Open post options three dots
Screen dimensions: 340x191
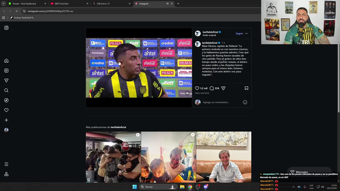click(x=246, y=33)
